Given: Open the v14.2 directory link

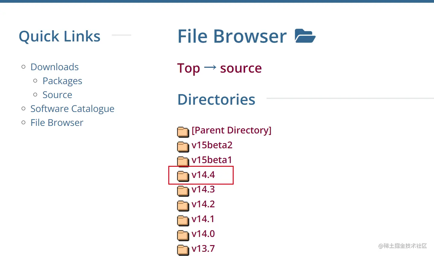Looking at the screenshot, I should point(203,204).
